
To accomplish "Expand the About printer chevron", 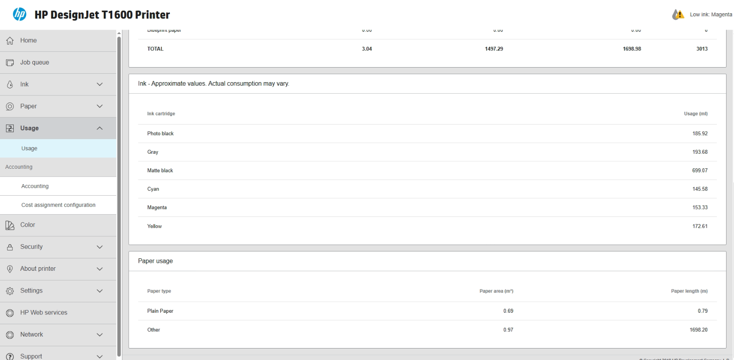I will click(99, 269).
